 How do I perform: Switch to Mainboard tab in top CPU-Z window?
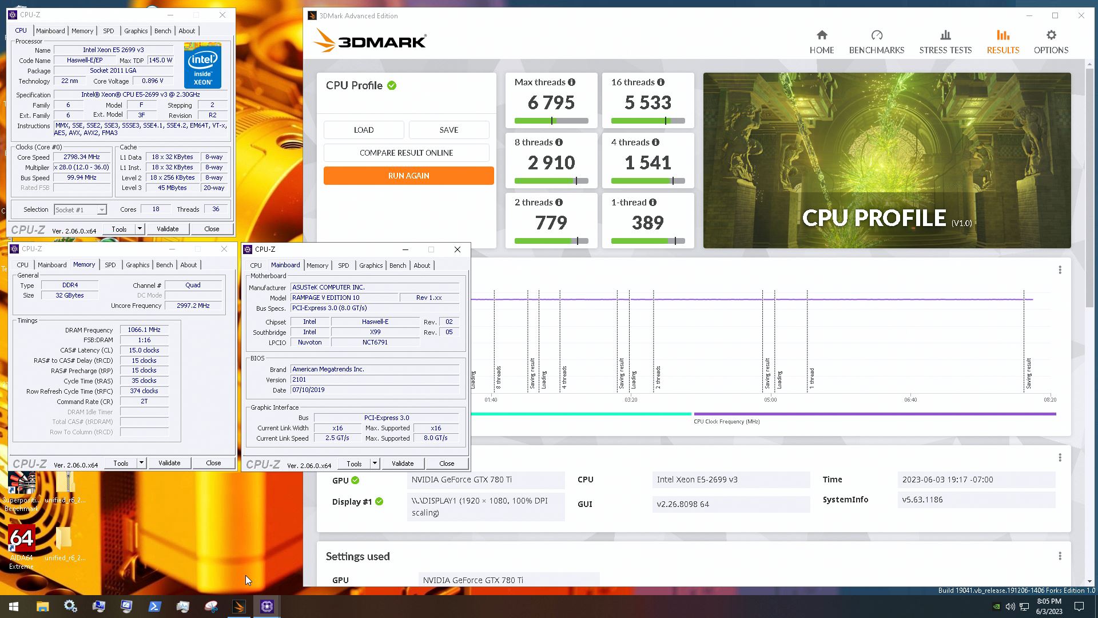[x=50, y=31]
